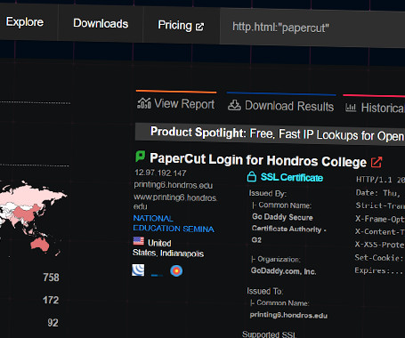
Task: Click Issued To common name printing6.hondros.edu
Action: point(288,315)
